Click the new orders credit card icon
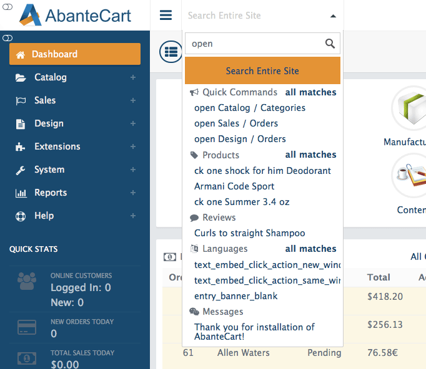The height and width of the screenshot is (369, 426). point(27,327)
